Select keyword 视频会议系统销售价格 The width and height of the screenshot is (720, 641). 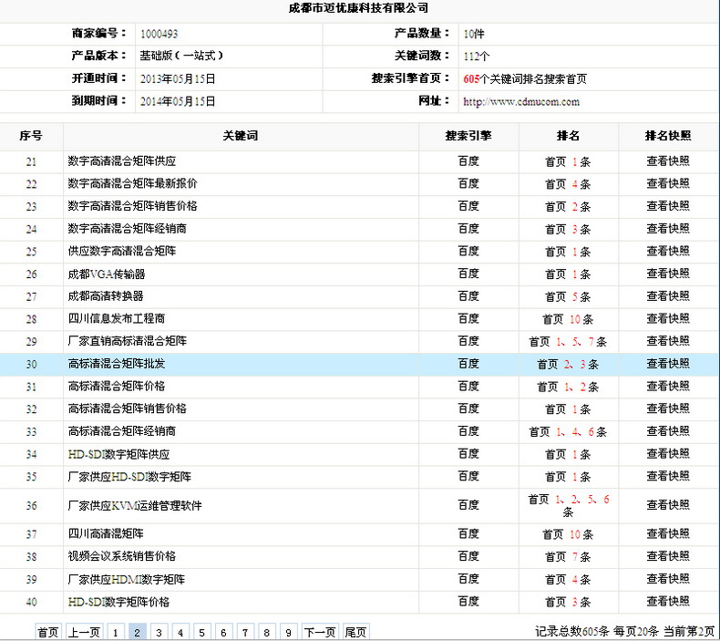122,556
